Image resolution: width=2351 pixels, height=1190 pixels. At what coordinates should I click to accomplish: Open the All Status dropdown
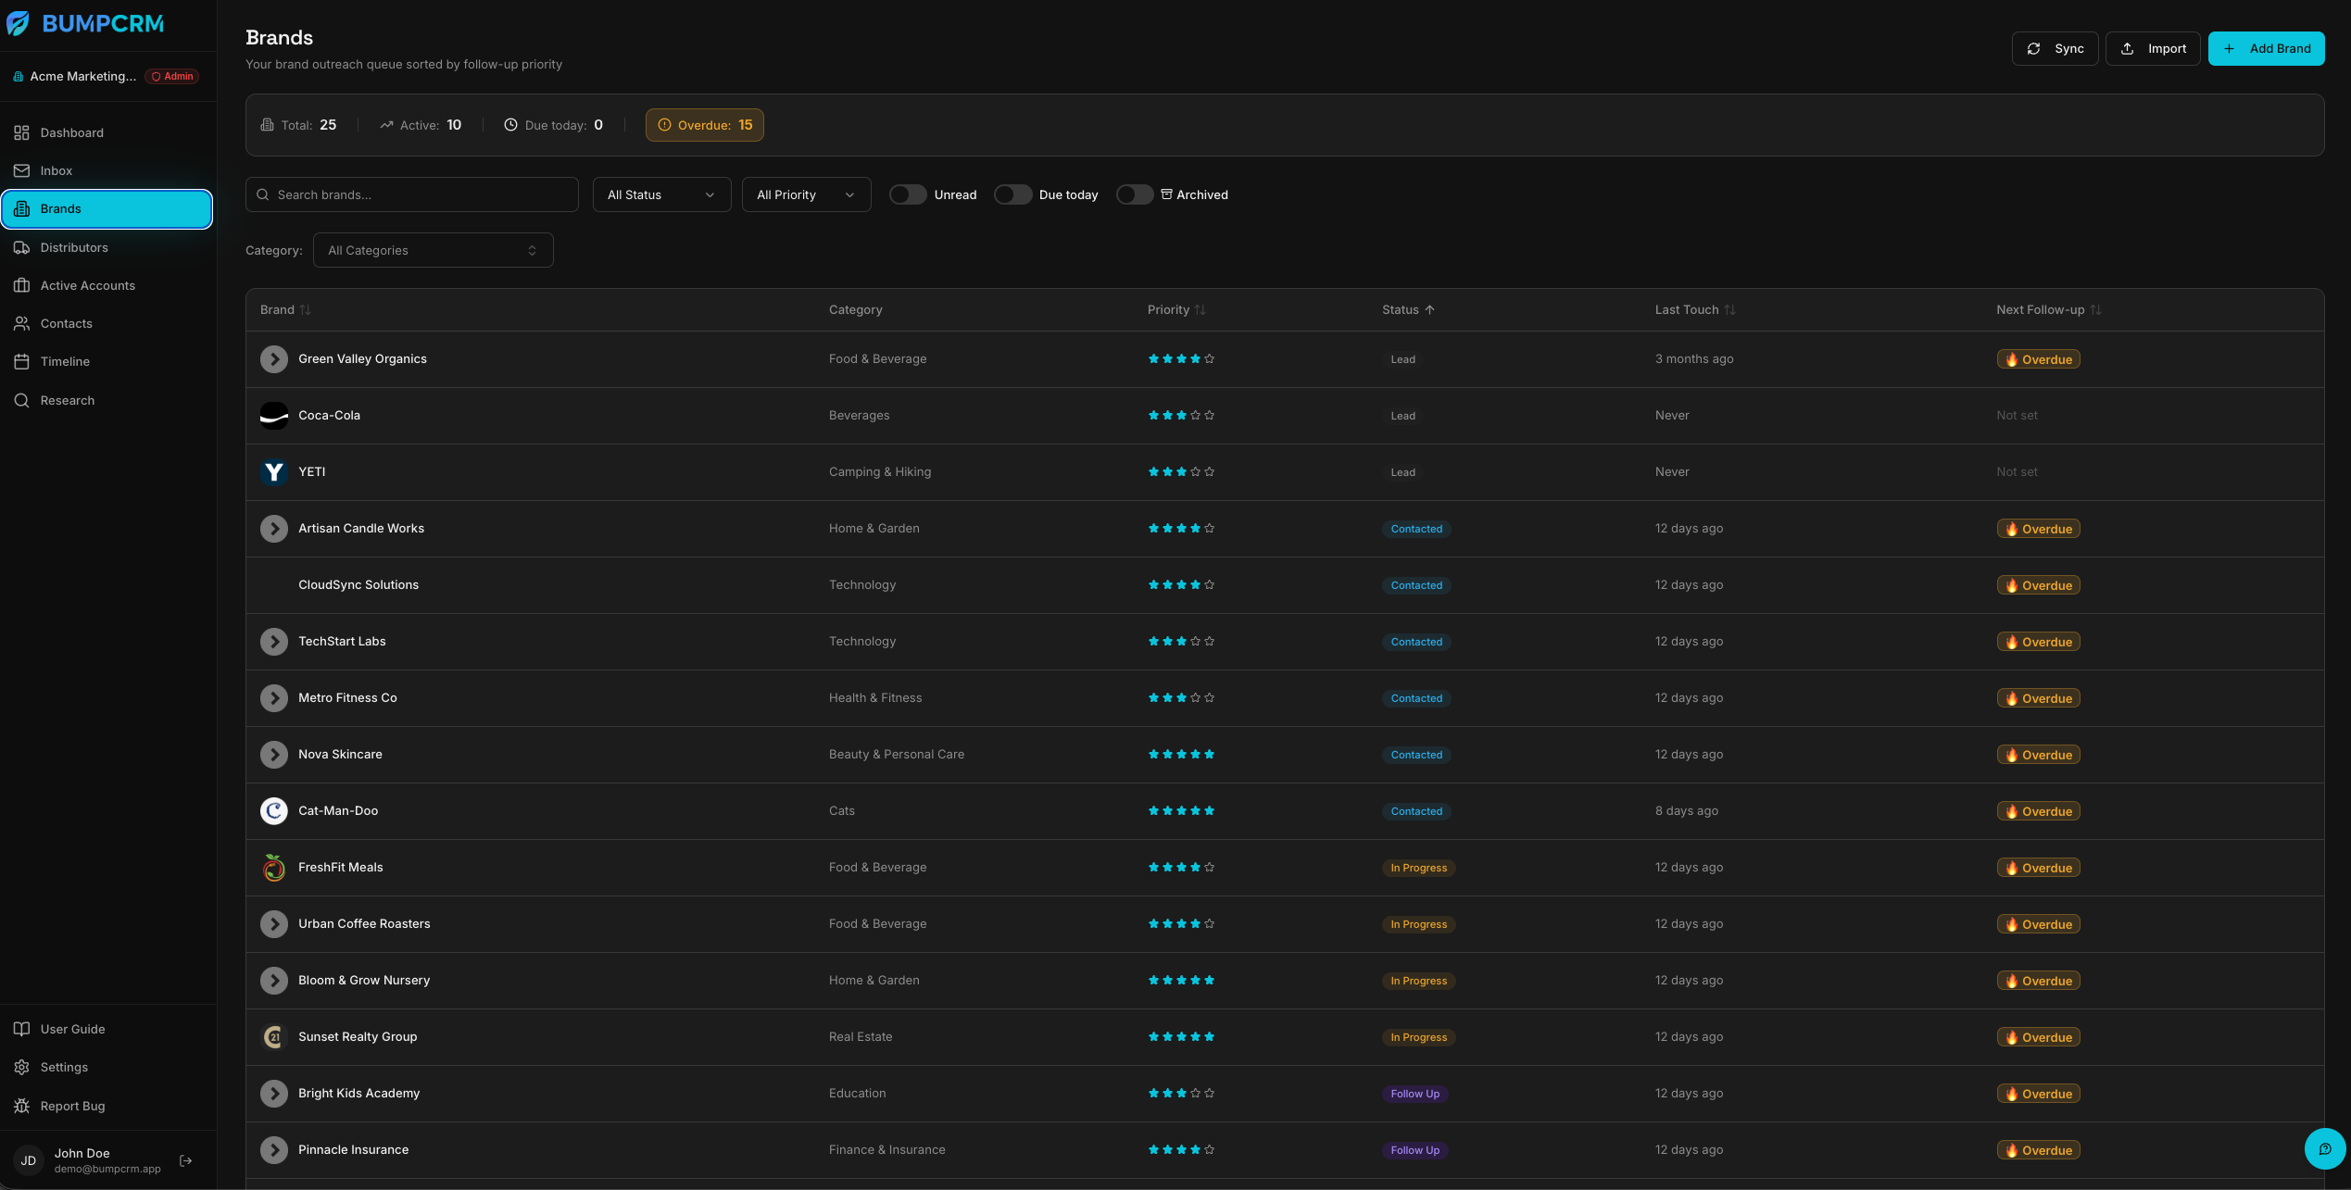661,194
